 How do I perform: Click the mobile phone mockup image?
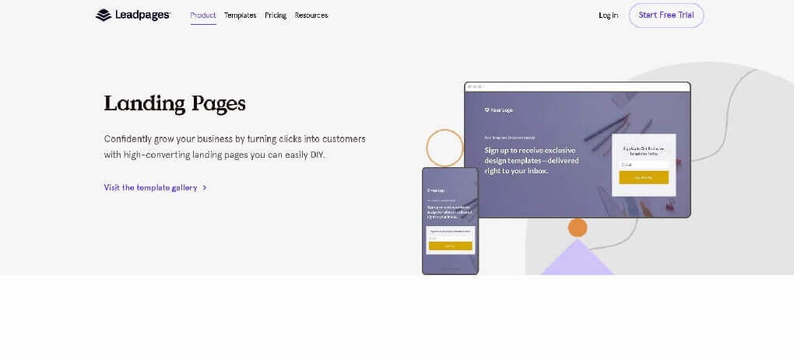point(450,221)
